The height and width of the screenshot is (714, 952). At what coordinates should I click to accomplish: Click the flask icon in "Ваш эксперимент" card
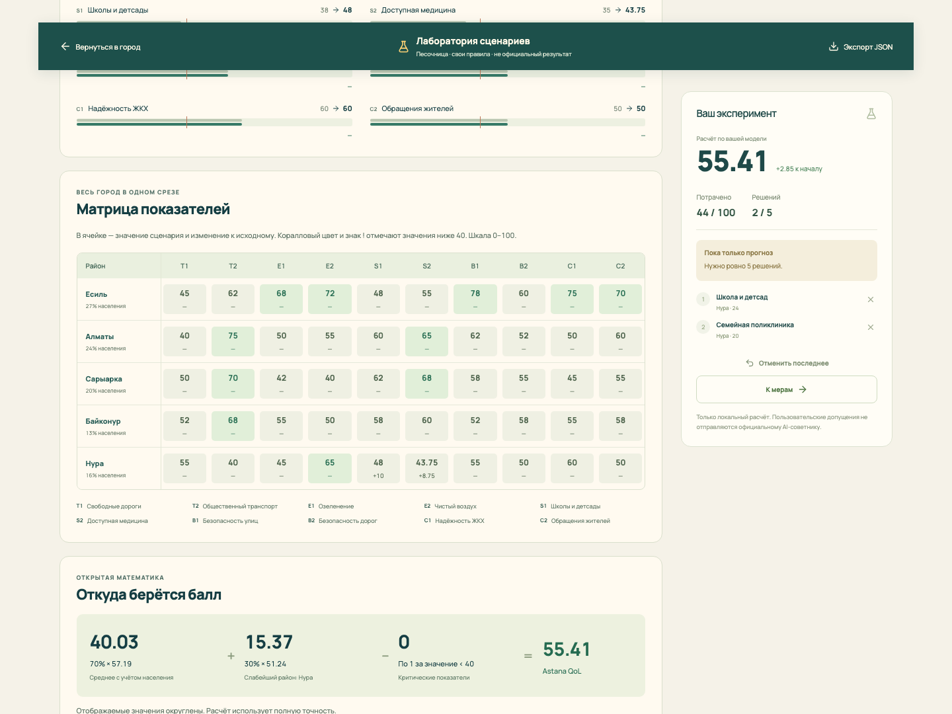[871, 114]
